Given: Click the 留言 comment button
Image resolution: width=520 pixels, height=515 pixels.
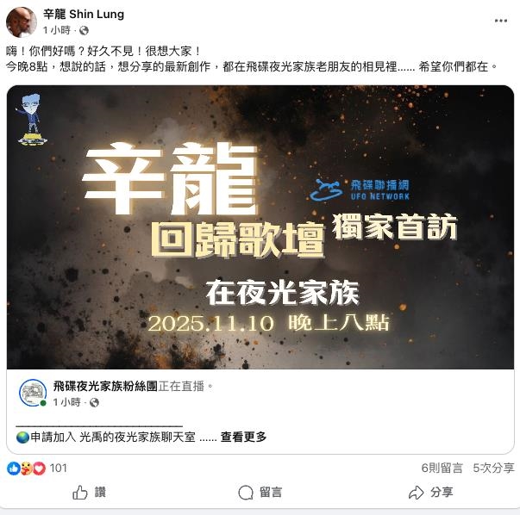Looking at the screenshot, I should coord(260,493).
